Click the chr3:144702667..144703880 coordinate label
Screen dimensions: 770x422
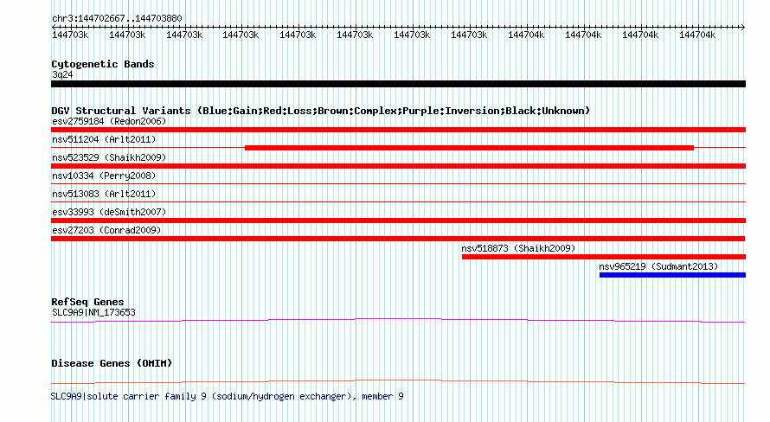coord(117,19)
